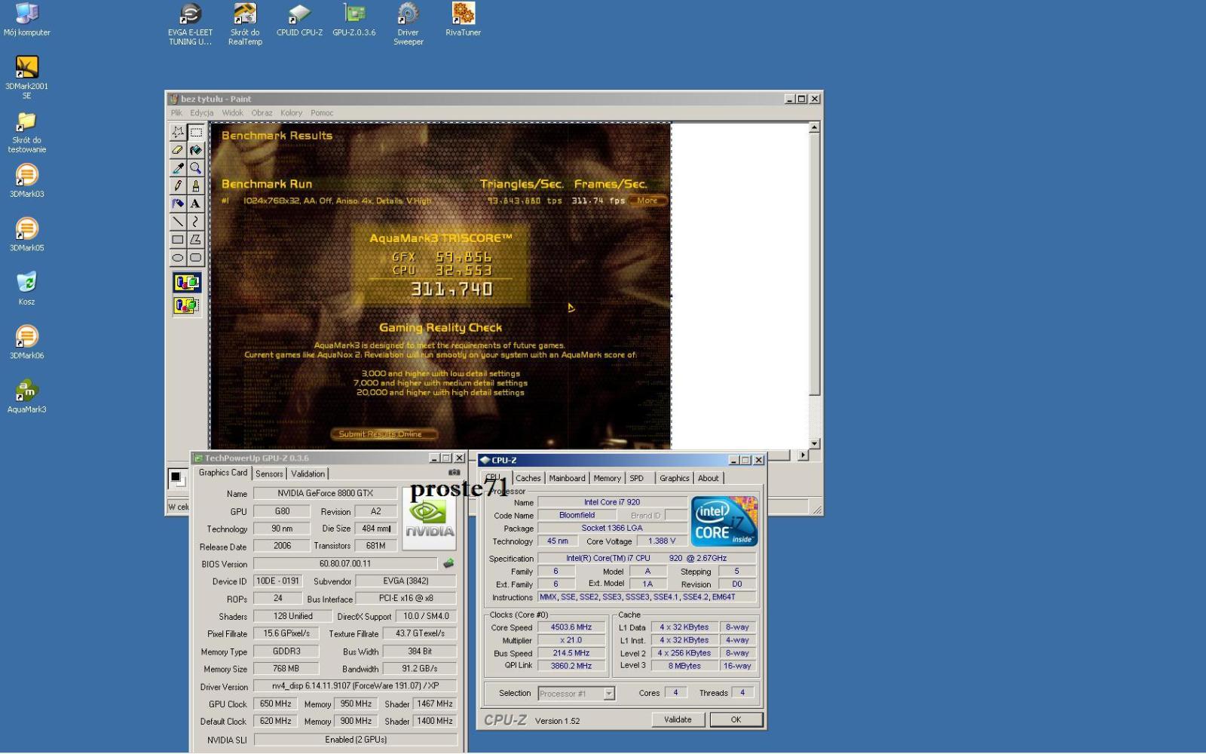Select the Ellipse shape tool
Viewport: 1206px width, 754px height.
click(178, 258)
